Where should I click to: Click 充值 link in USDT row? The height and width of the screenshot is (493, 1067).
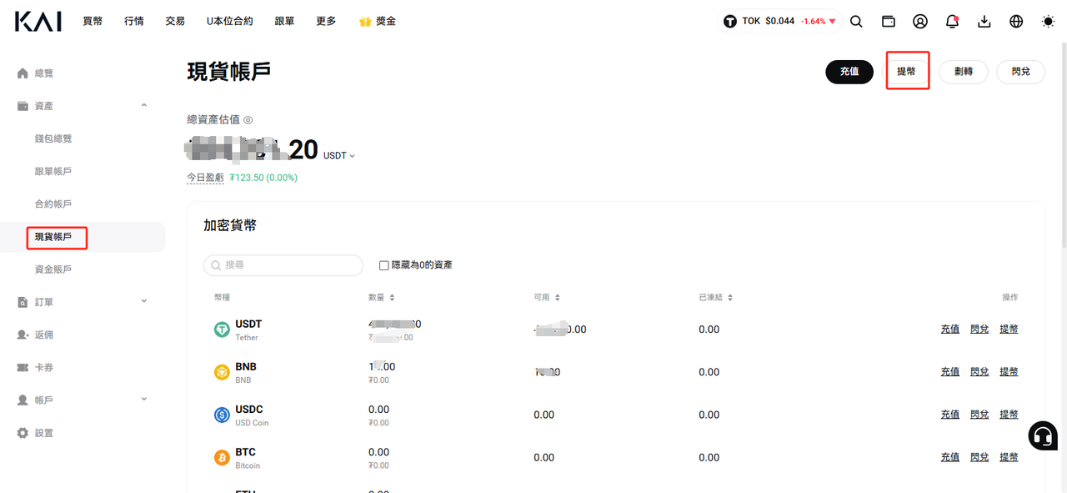pyautogui.click(x=950, y=330)
